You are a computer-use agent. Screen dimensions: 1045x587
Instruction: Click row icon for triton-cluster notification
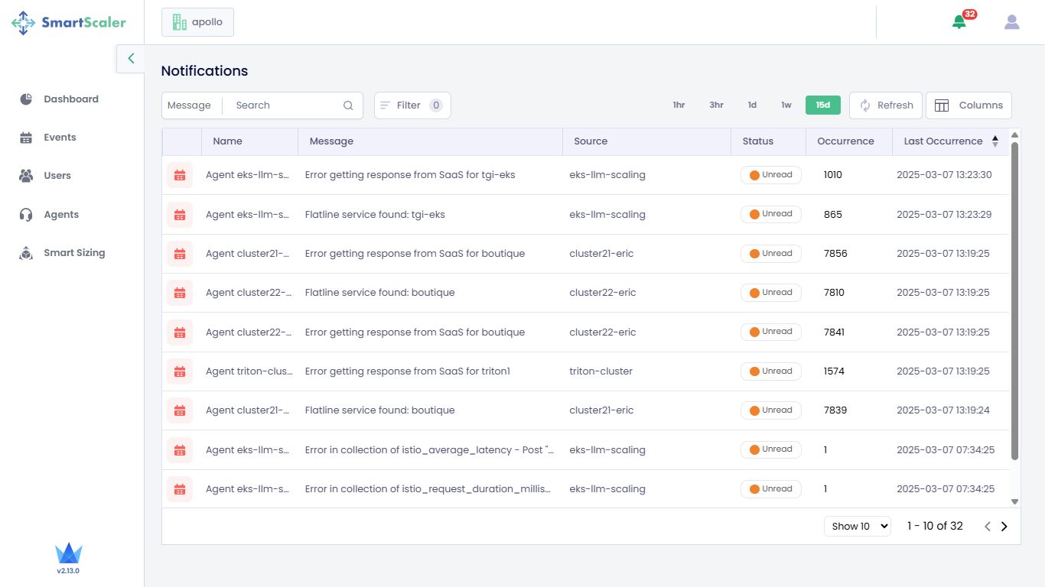[180, 371]
